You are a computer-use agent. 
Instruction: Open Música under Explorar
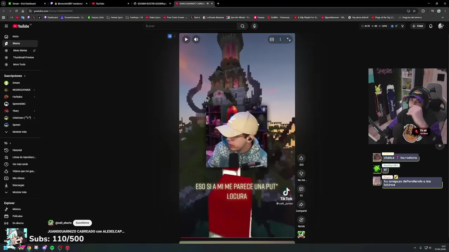point(20,209)
